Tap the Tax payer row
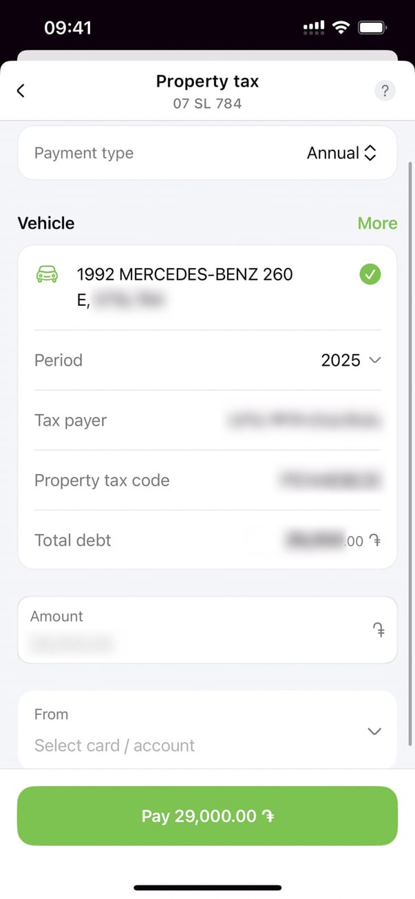This screenshot has width=415, height=899. pyautogui.click(x=206, y=420)
